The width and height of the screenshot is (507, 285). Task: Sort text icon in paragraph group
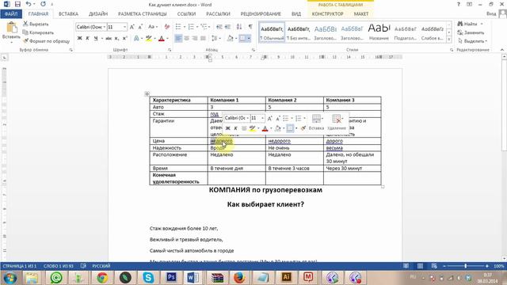coord(239,27)
